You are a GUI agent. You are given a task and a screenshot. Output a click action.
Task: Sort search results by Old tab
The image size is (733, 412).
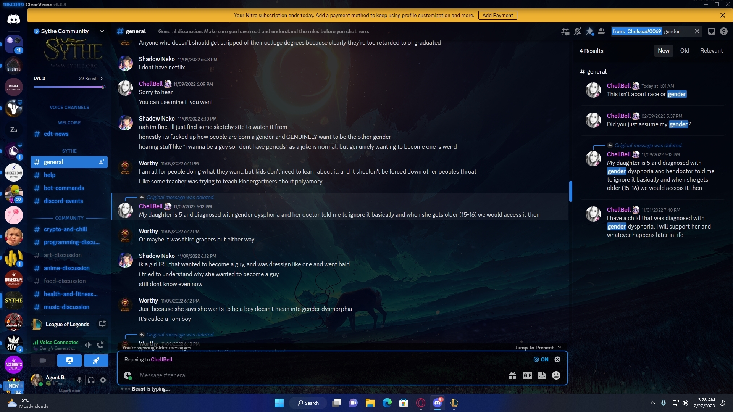pos(685,51)
